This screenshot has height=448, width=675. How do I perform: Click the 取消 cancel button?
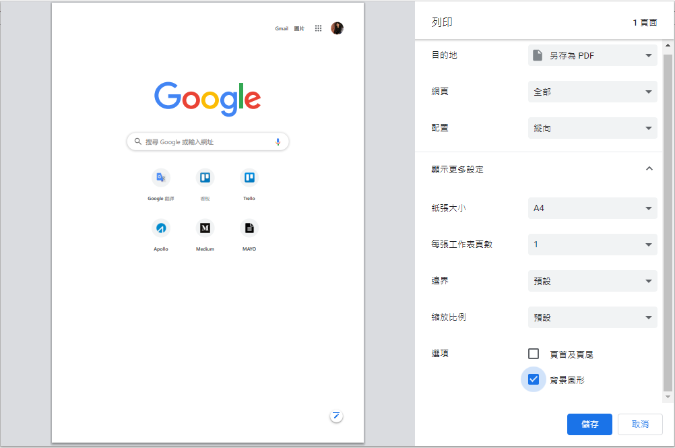640,424
